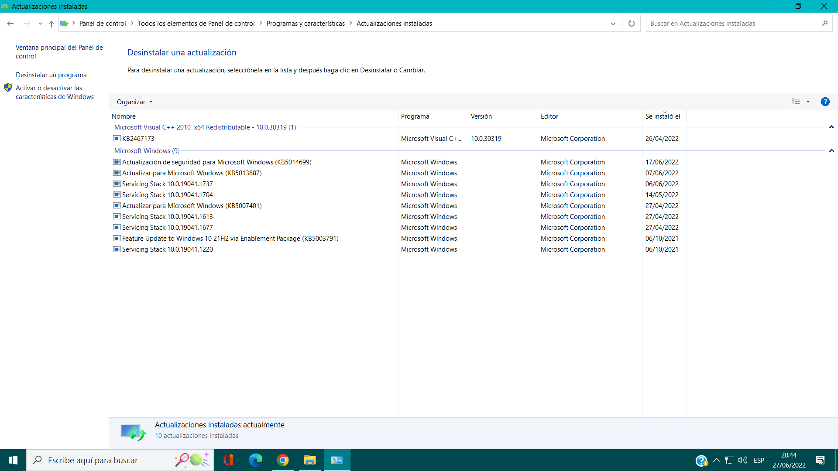Expand chevron after Programas y características breadcrumb
This screenshot has width=838, height=471.
click(x=350, y=24)
